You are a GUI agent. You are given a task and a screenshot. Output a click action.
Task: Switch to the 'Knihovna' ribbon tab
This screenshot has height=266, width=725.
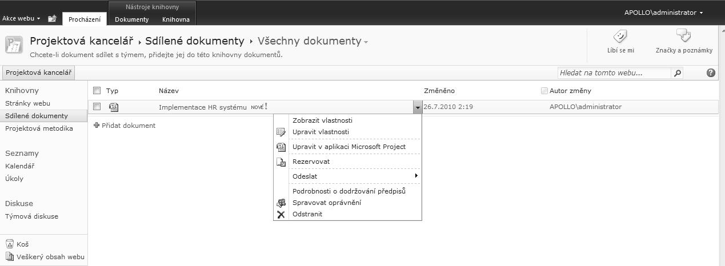(175, 19)
